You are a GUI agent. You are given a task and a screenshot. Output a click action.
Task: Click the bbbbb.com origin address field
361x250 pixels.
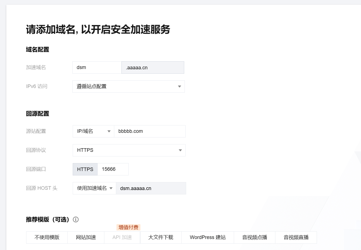coord(150,131)
